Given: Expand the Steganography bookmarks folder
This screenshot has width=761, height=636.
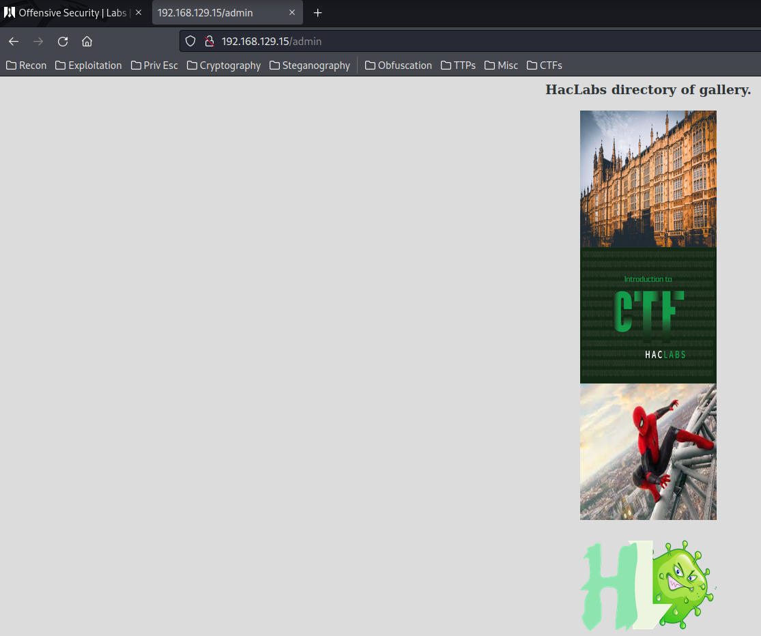Looking at the screenshot, I should click(310, 66).
